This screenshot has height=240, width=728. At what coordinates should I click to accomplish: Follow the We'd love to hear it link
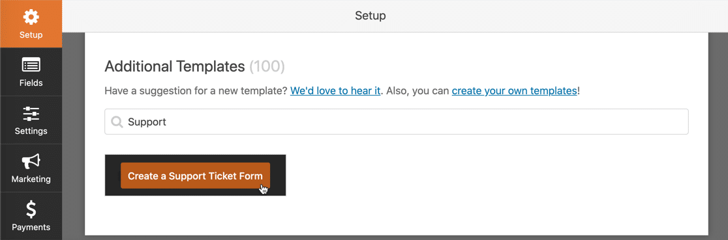point(335,91)
